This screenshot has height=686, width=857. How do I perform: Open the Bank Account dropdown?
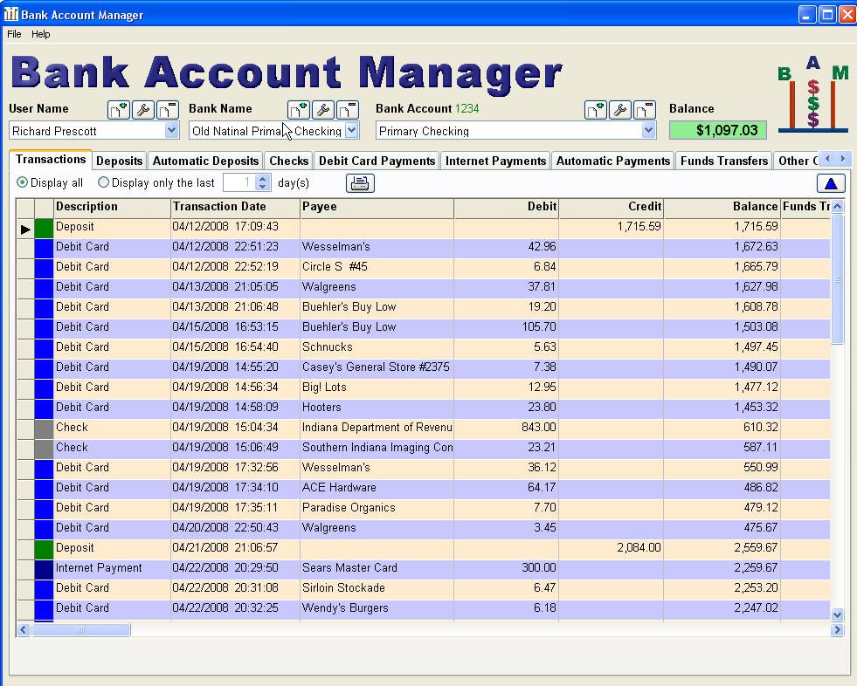(x=648, y=131)
